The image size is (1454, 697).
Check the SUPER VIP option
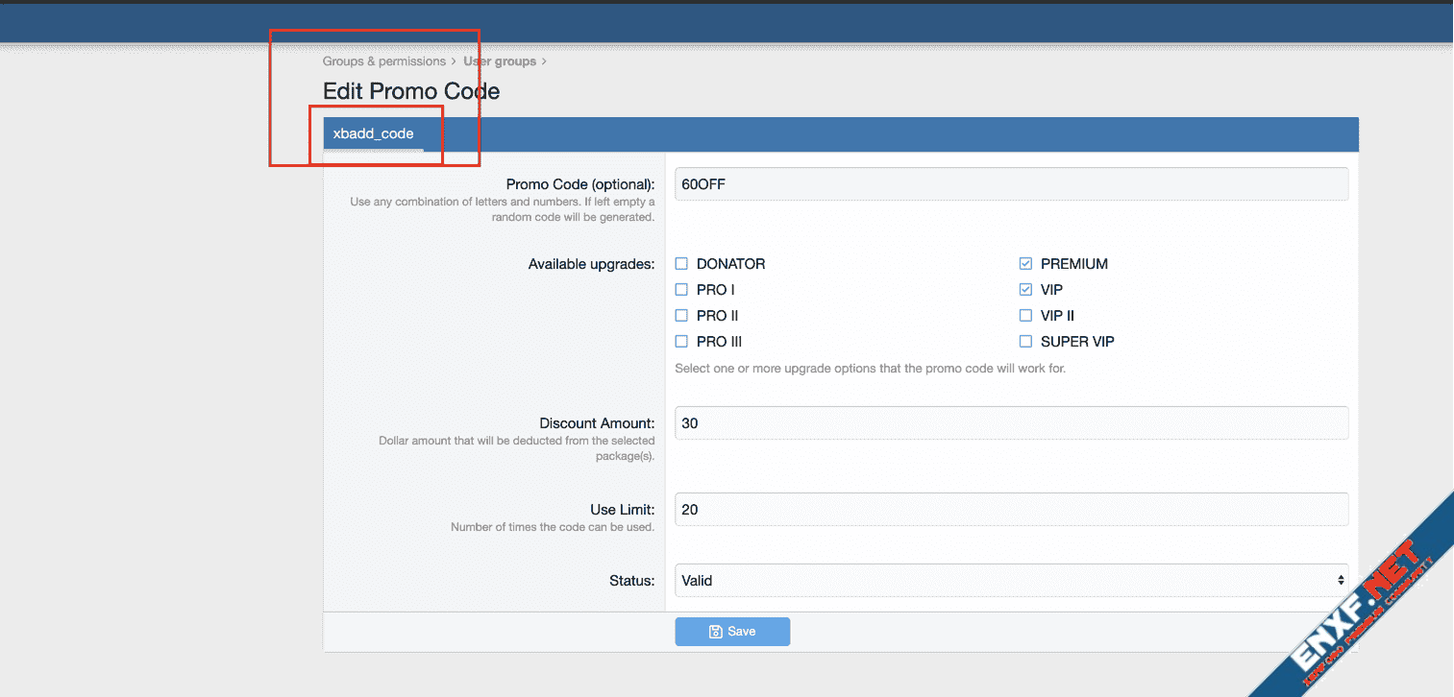pos(1025,342)
